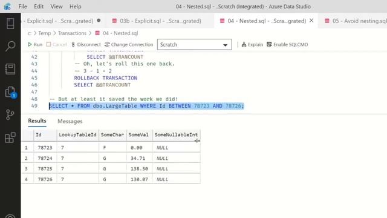This screenshot has height=218, width=387.
Task: Select row number 2 header
Action: point(27,158)
